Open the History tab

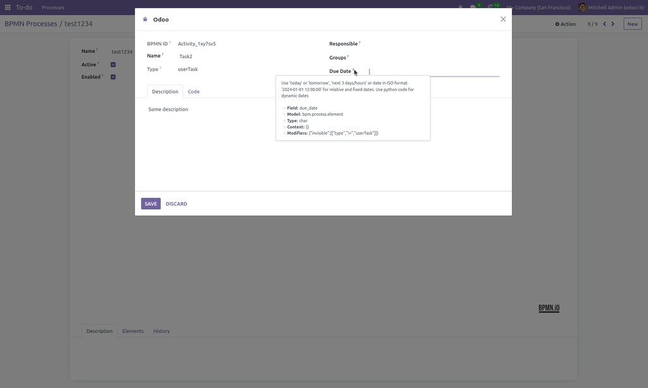tap(161, 331)
